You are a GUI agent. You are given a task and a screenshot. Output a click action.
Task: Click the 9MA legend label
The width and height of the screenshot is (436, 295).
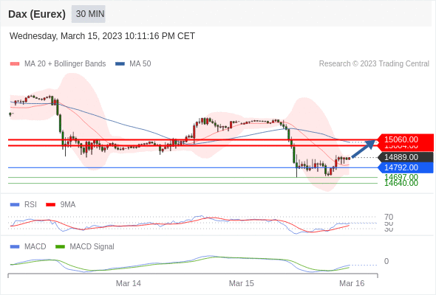[x=68, y=205]
